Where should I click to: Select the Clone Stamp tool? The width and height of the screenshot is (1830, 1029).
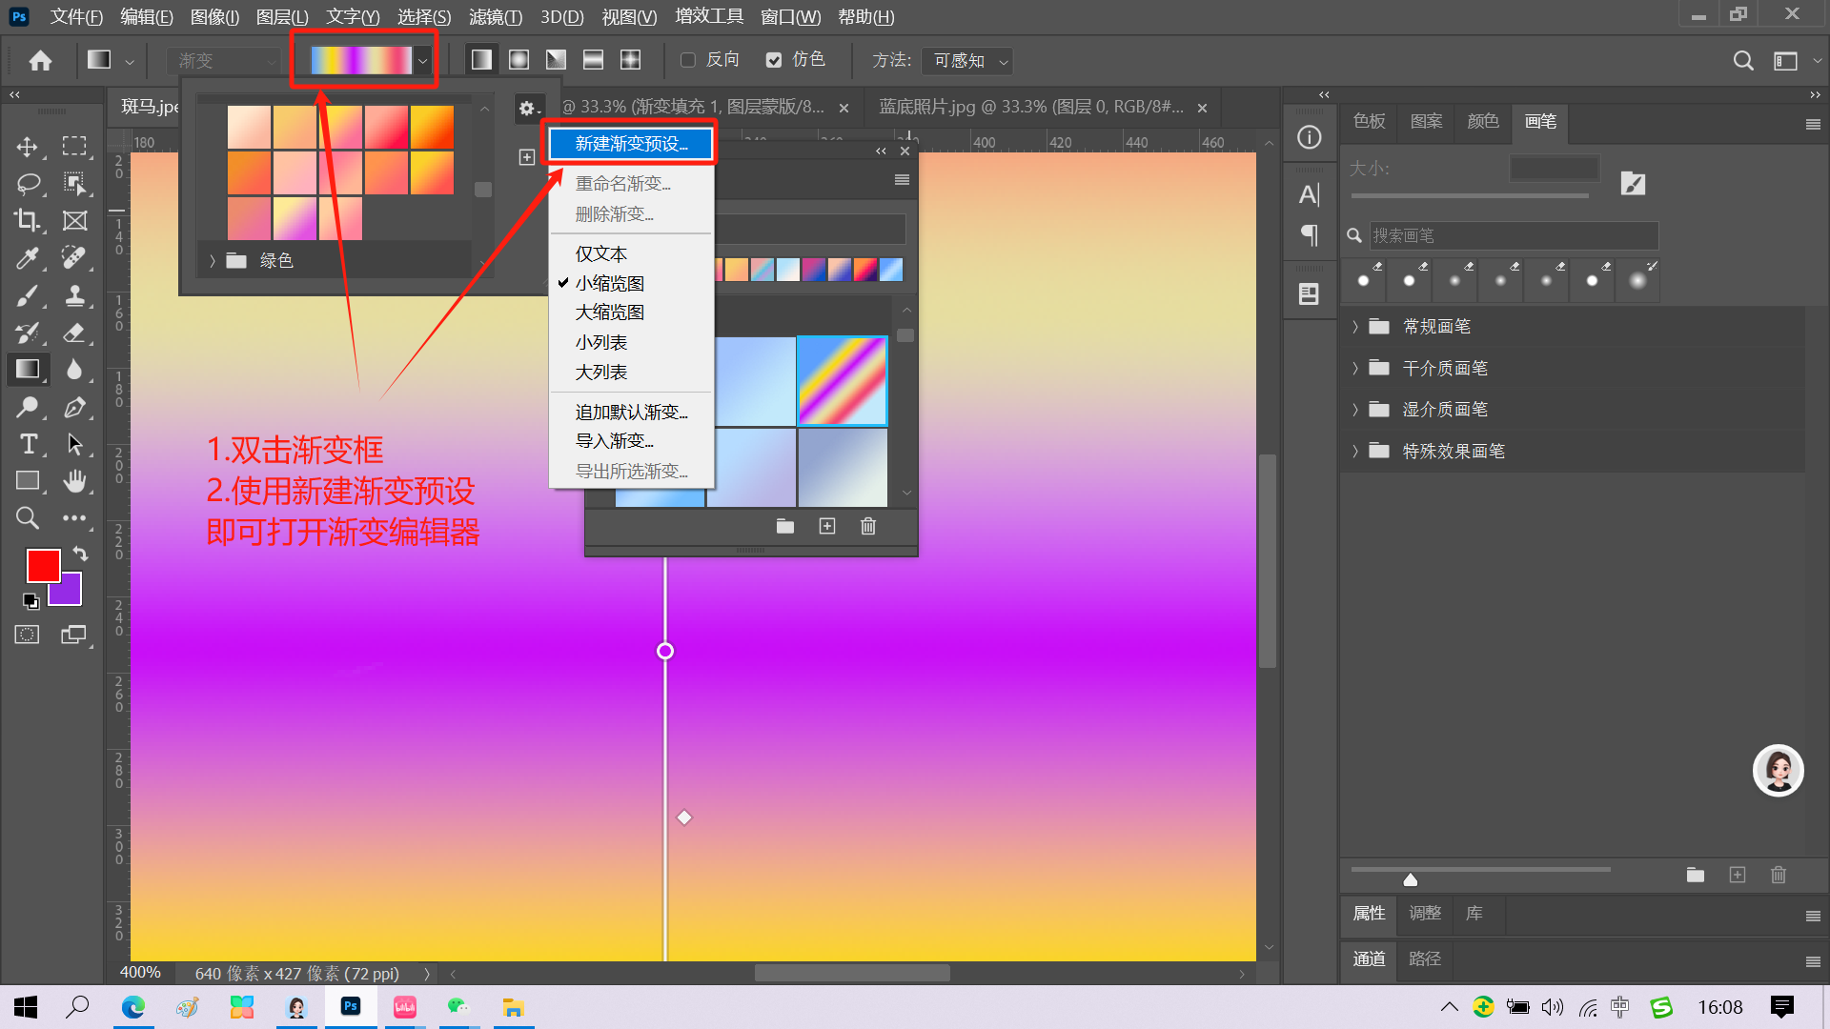pyautogui.click(x=74, y=295)
